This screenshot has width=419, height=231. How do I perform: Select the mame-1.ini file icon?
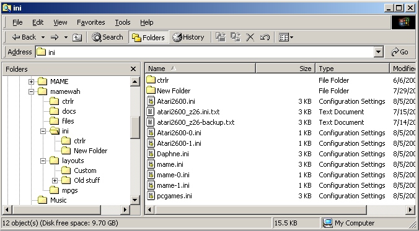tap(151, 185)
